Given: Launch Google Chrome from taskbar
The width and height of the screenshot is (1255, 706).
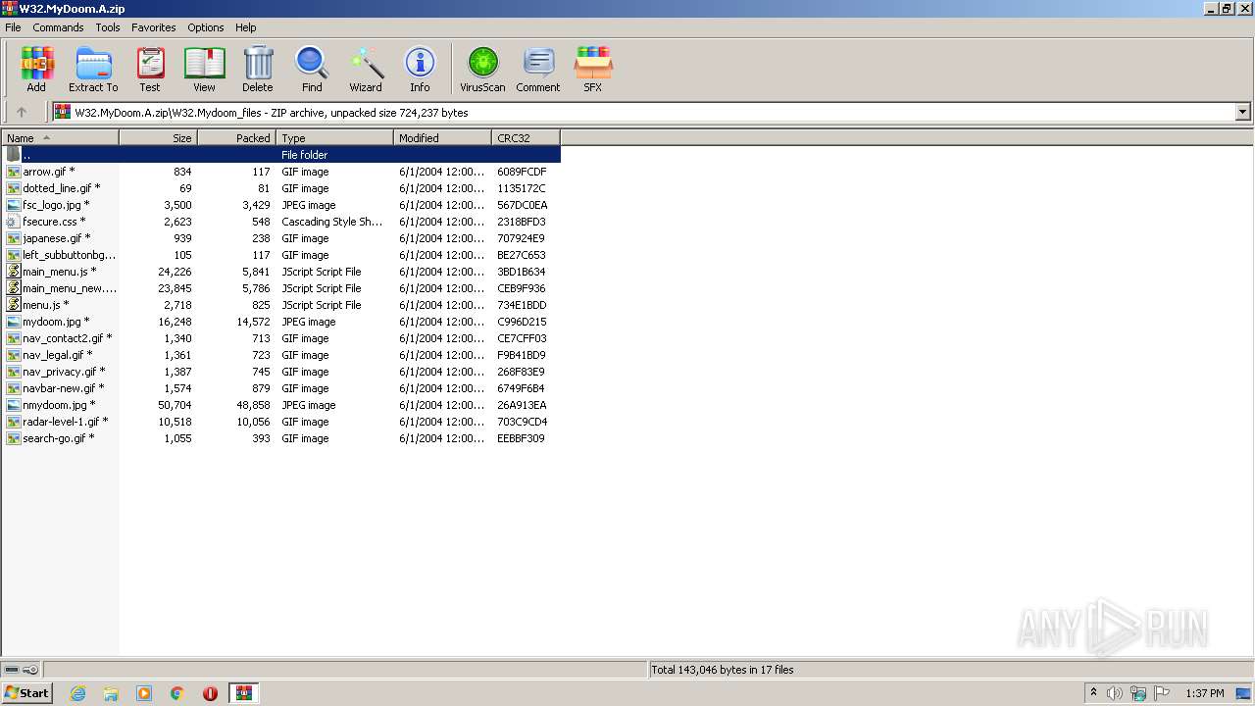Looking at the screenshot, I should [x=177, y=693].
